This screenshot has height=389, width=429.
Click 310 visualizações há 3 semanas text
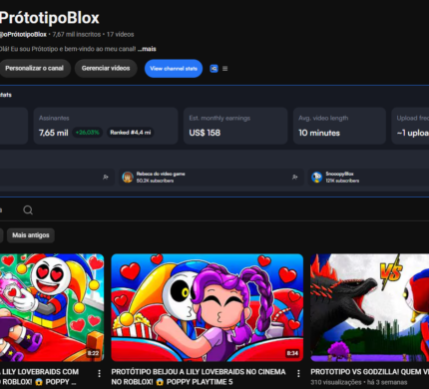pos(359,382)
